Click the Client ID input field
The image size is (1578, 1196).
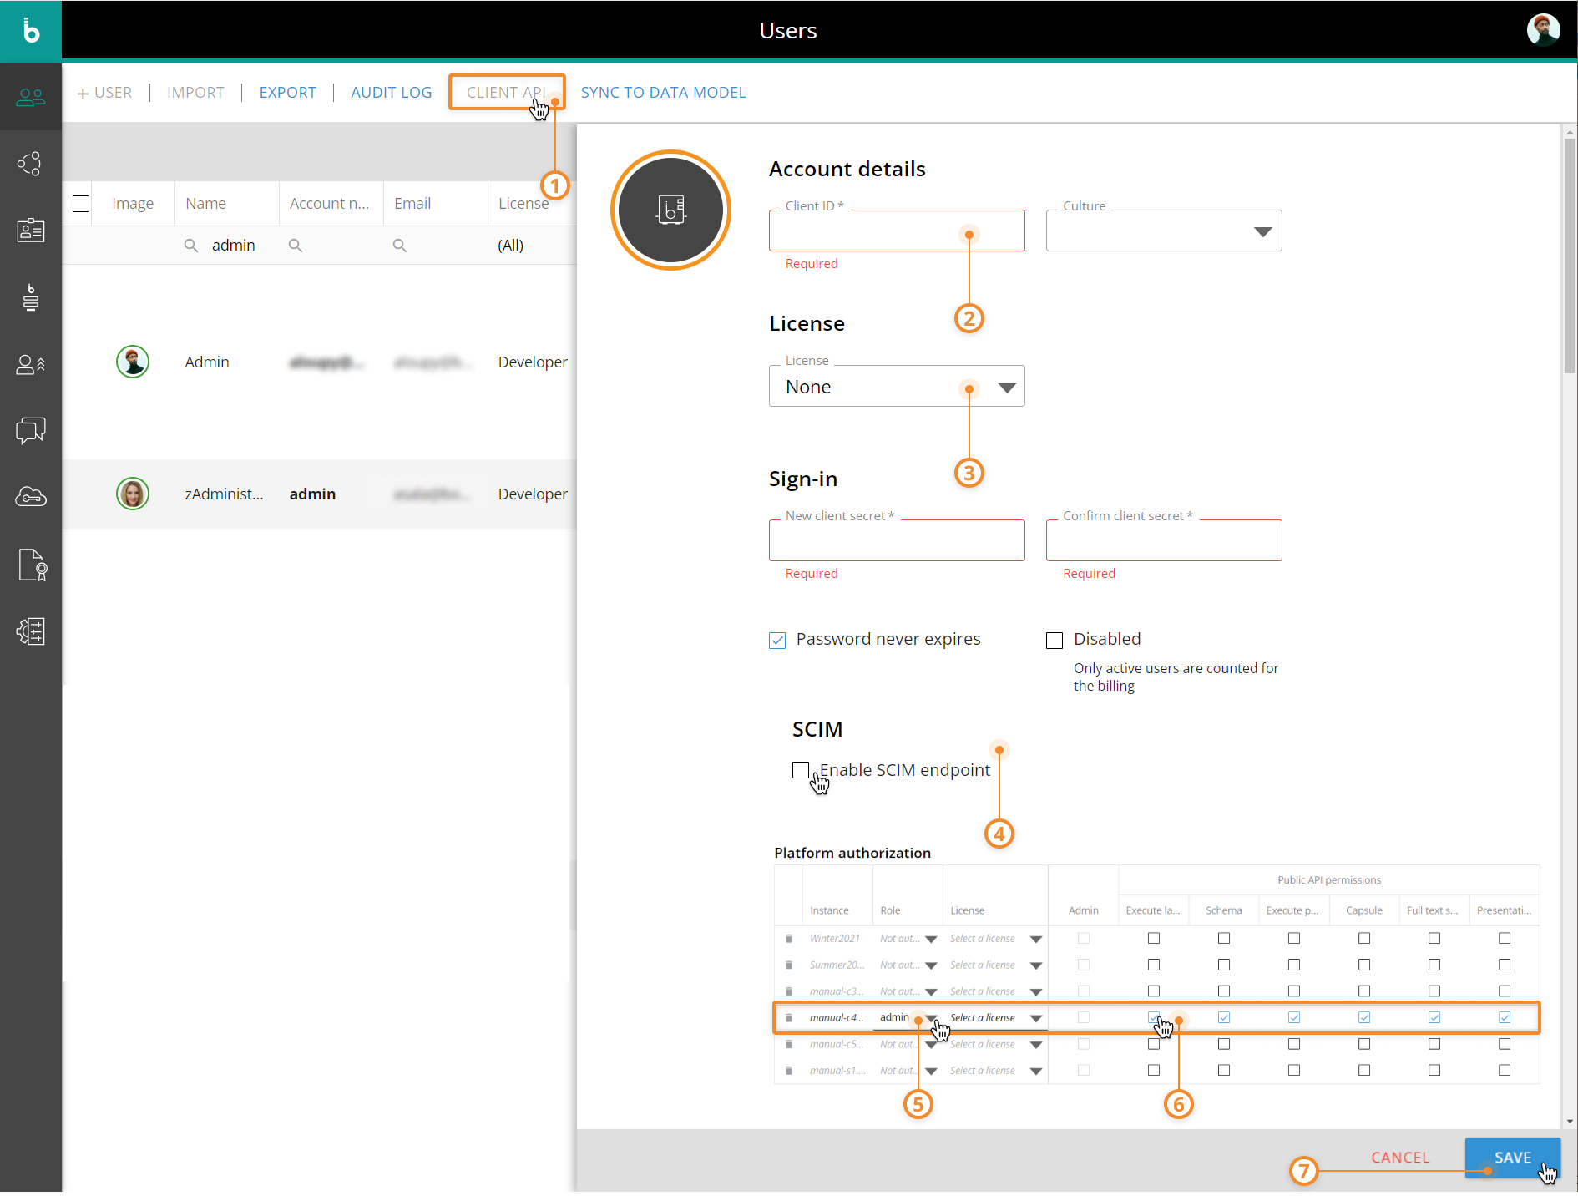pos(897,231)
